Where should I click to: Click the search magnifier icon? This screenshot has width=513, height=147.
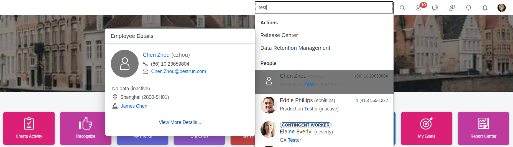point(402,8)
